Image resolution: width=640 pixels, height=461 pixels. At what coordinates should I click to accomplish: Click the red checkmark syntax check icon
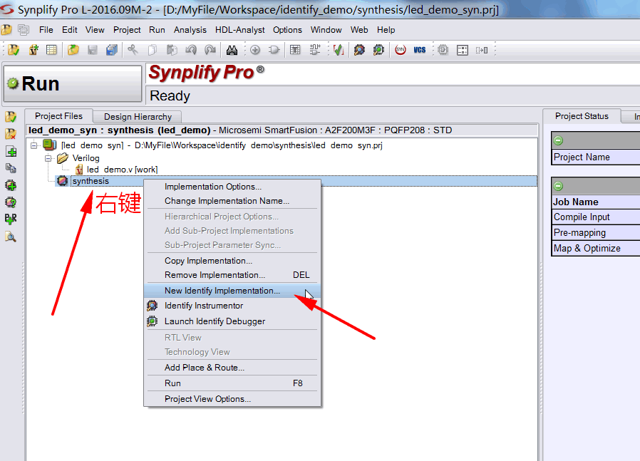coord(339,50)
